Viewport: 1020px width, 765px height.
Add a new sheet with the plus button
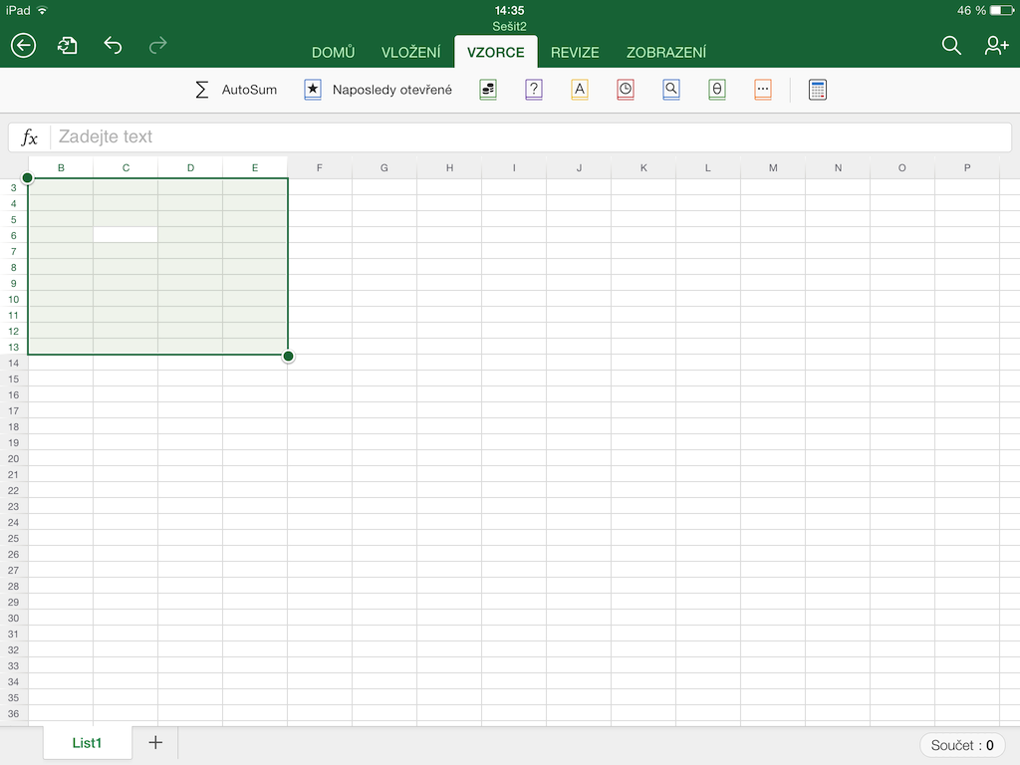tap(155, 743)
